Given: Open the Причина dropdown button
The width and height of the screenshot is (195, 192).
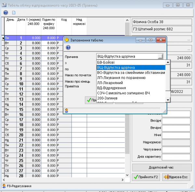Looking at the screenshot, I should (x=160, y=56).
